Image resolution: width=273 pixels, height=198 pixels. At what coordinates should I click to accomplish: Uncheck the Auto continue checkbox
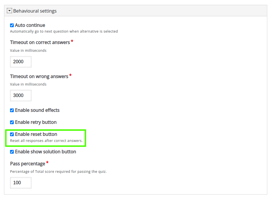pos(12,25)
